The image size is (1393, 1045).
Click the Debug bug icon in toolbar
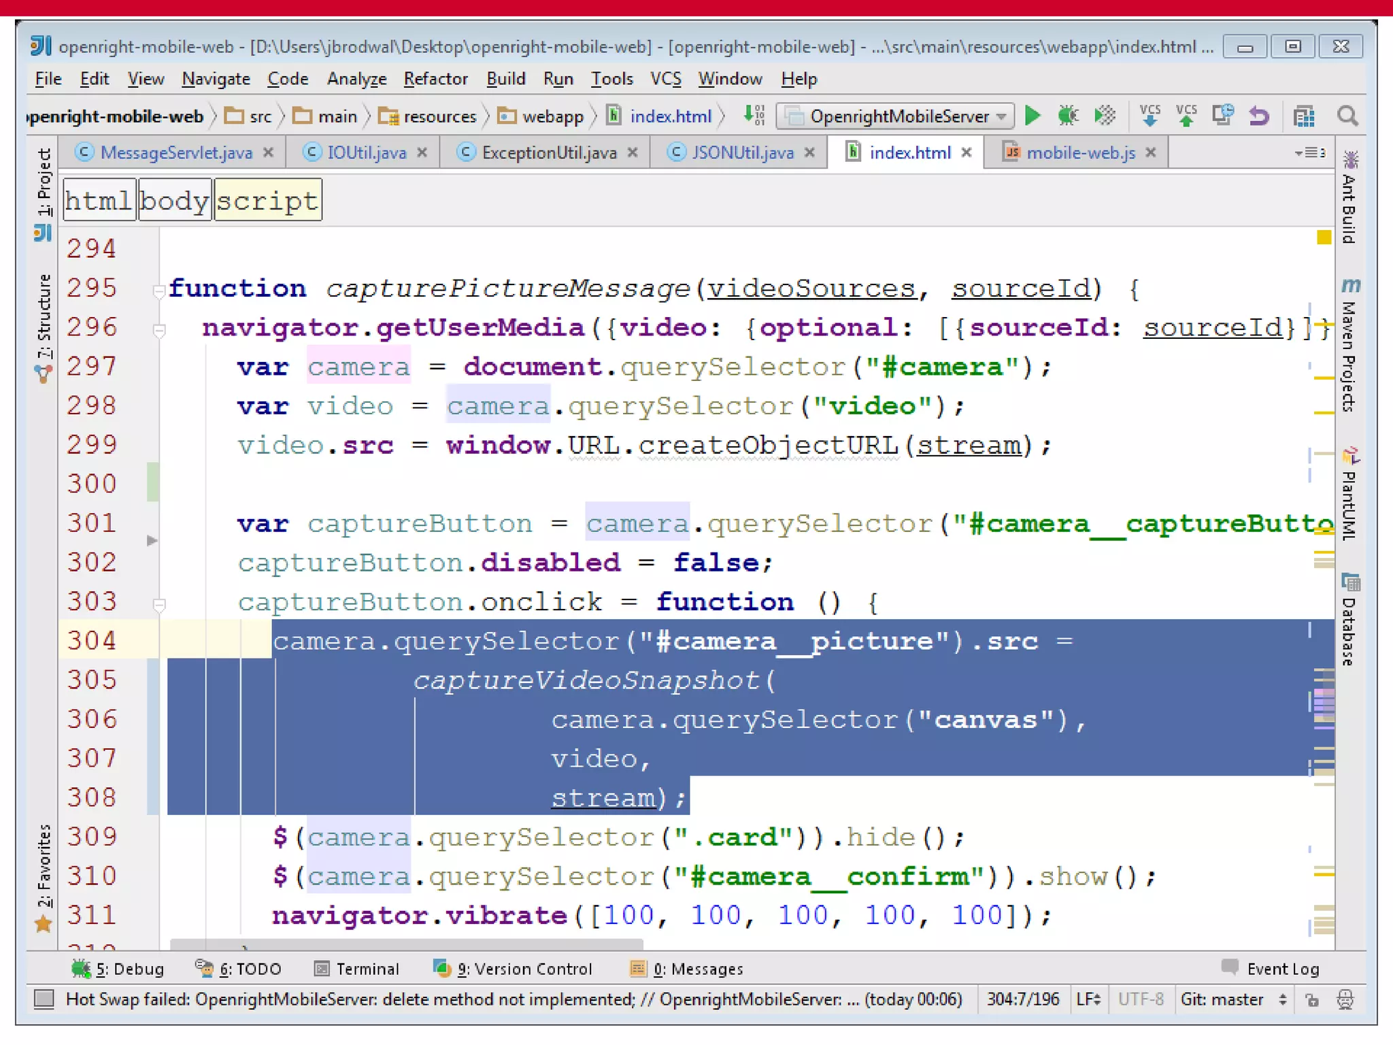tap(1068, 116)
